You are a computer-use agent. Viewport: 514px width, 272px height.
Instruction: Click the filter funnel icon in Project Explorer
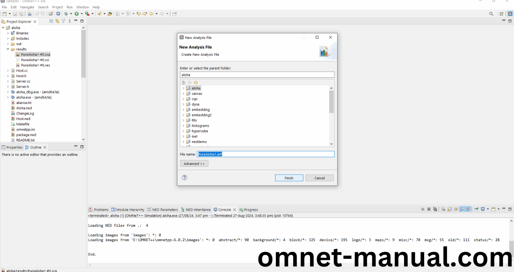(63, 21)
